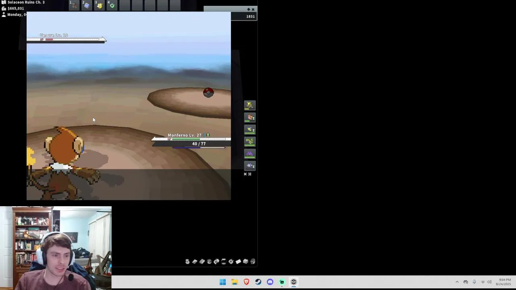The image size is (516, 290).
Task: Click the sixth icon in bottom menu bar
Action: (224, 261)
